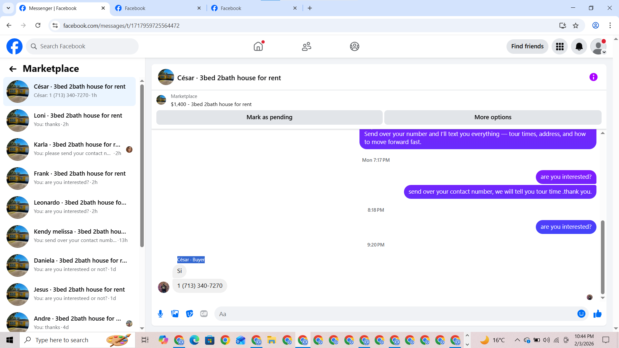Open the Chrome tab search dropdown
Viewport: 619px width, 348px height.
[8, 8]
